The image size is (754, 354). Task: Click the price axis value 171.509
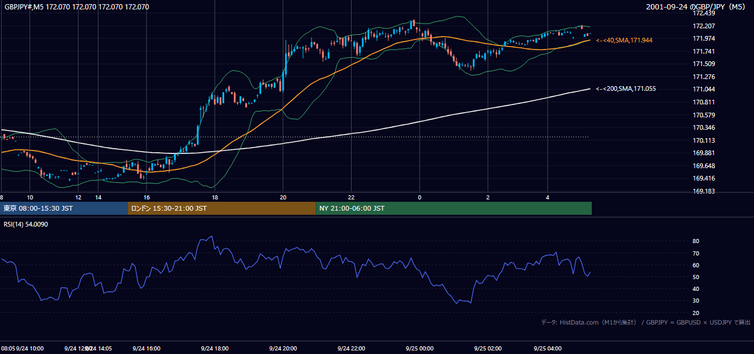pos(704,64)
